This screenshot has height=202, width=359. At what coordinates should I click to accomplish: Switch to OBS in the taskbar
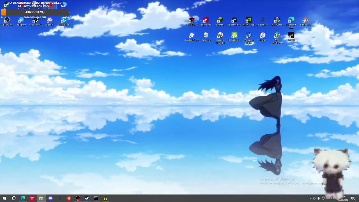click(x=78, y=198)
